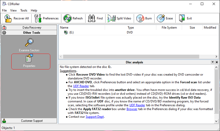Image resolution: width=220 pixels, height=131 pixels.
Task: Follow the first UDF Reader link
Action: click(x=81, y=86)
